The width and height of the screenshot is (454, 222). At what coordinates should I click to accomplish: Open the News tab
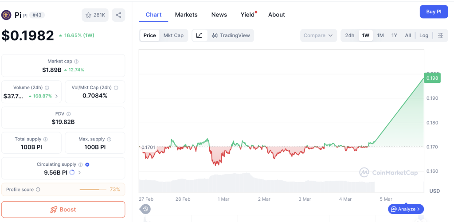click(219, 15)
